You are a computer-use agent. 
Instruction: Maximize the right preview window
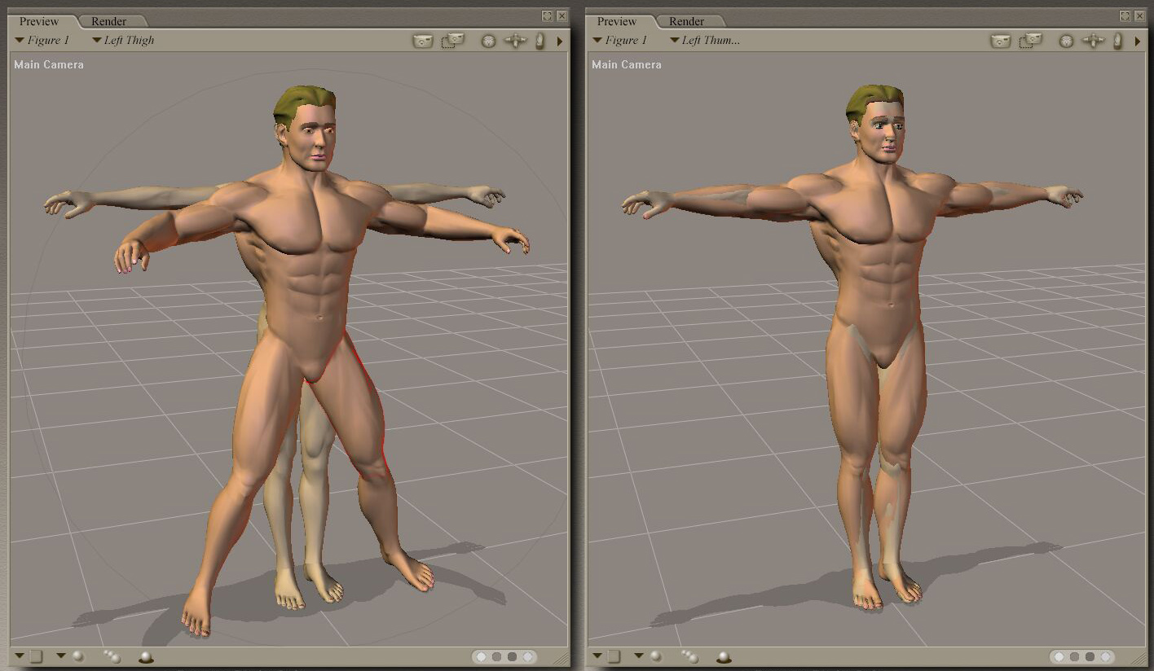click(1125, 16)
